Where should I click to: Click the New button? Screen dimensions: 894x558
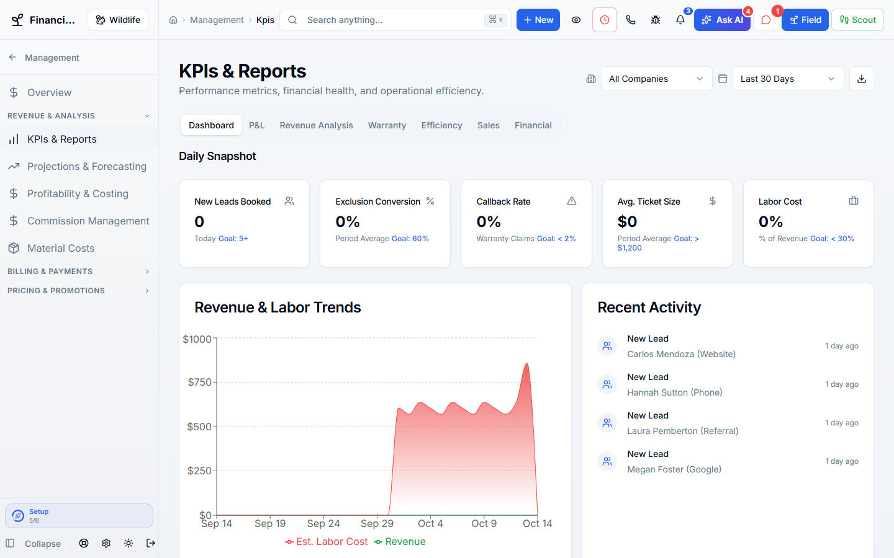coord(538,20)
